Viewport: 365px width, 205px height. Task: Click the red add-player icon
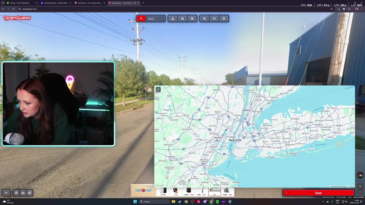(141, 19)
